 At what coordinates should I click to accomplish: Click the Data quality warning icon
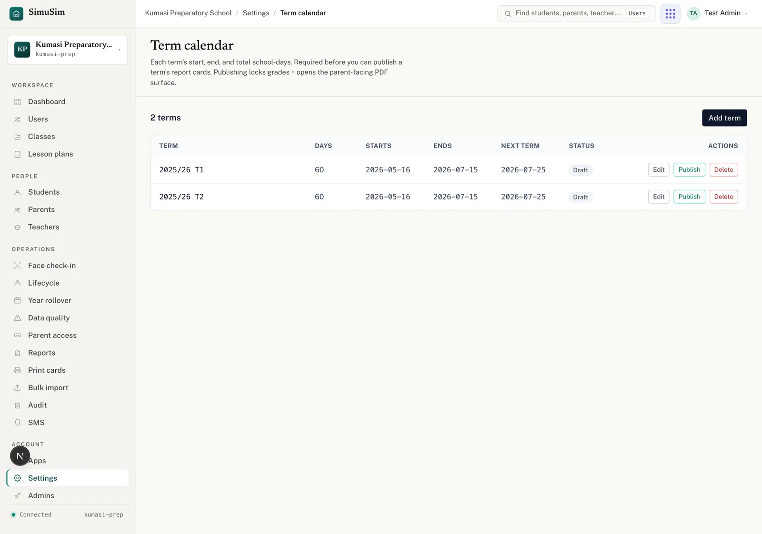coord(18,318)
